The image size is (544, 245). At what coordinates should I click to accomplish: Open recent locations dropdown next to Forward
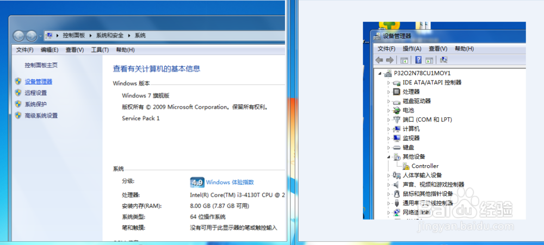tap(41, 36)
